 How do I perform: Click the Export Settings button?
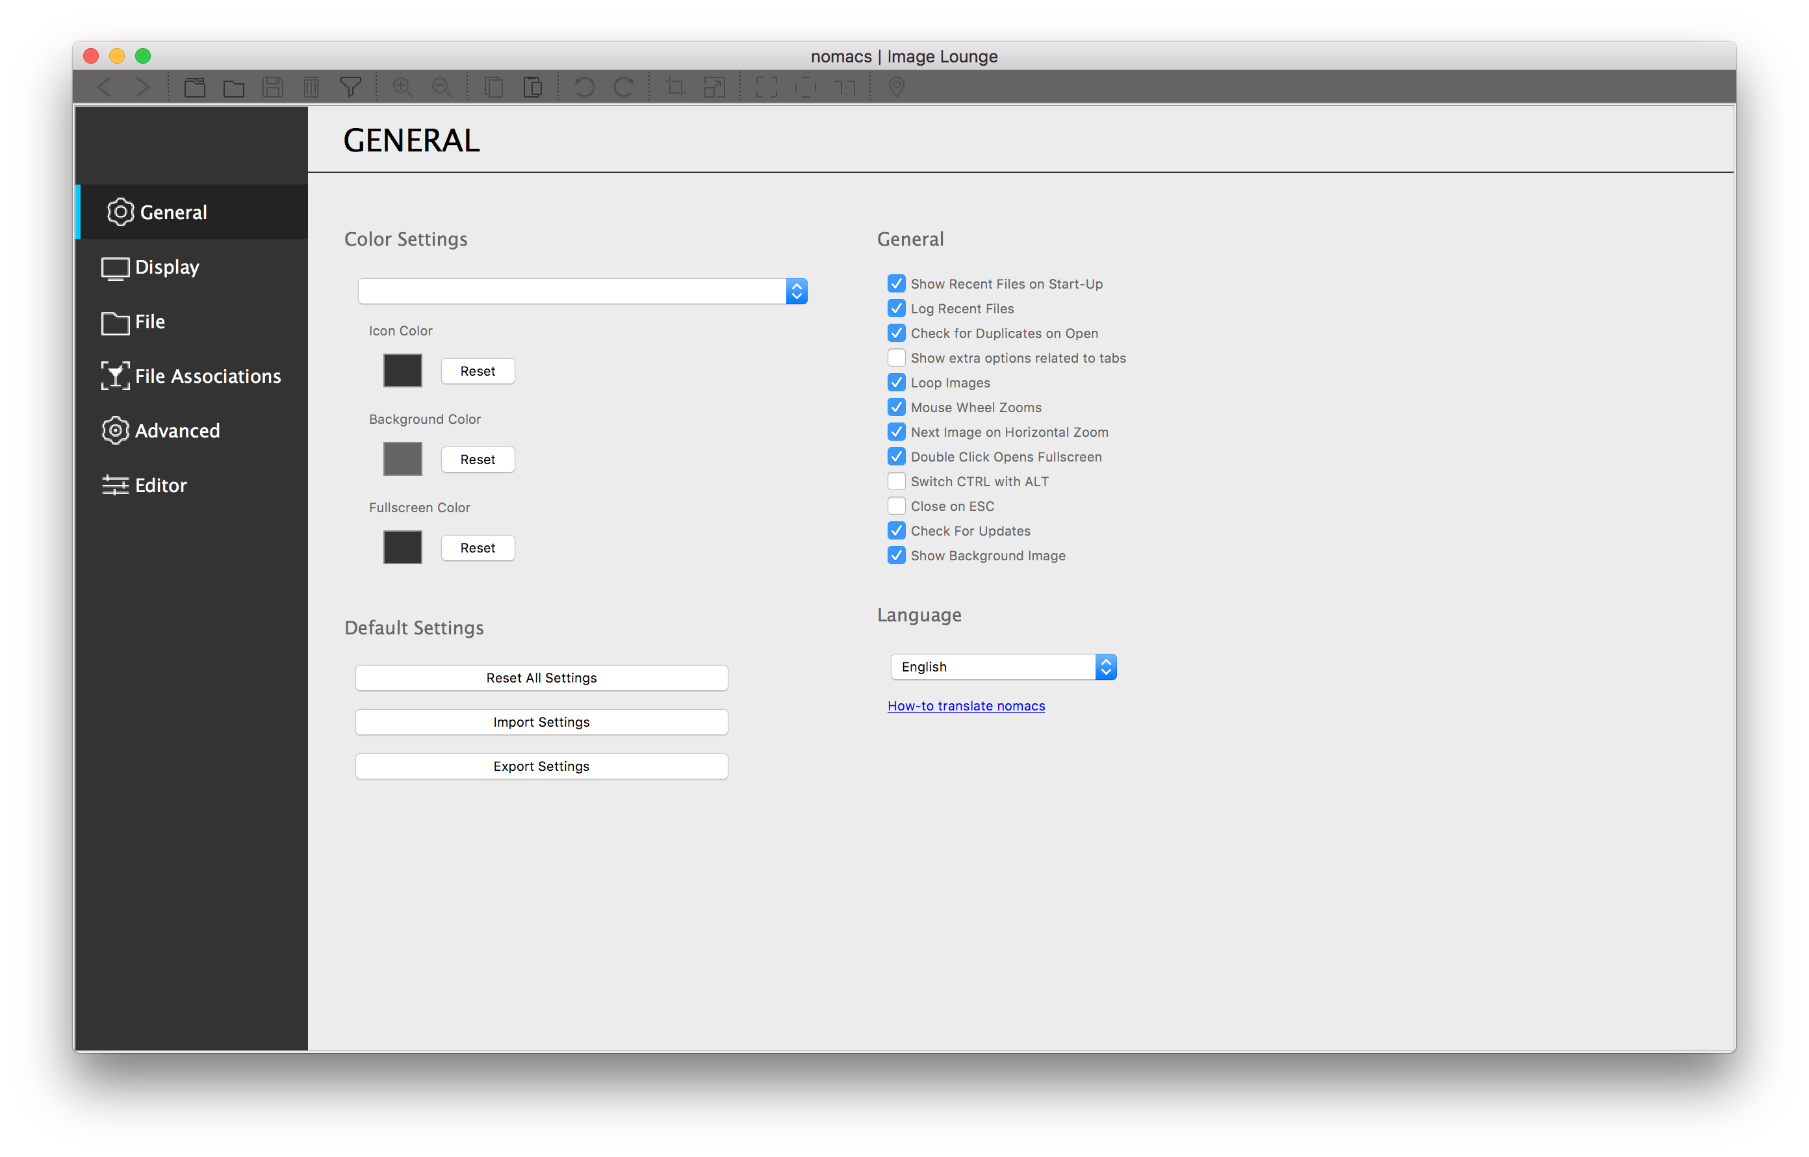(x=541, y=766)
